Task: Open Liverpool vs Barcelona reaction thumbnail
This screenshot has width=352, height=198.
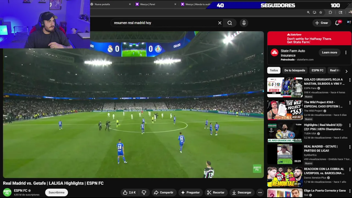Action: (285, 177)
